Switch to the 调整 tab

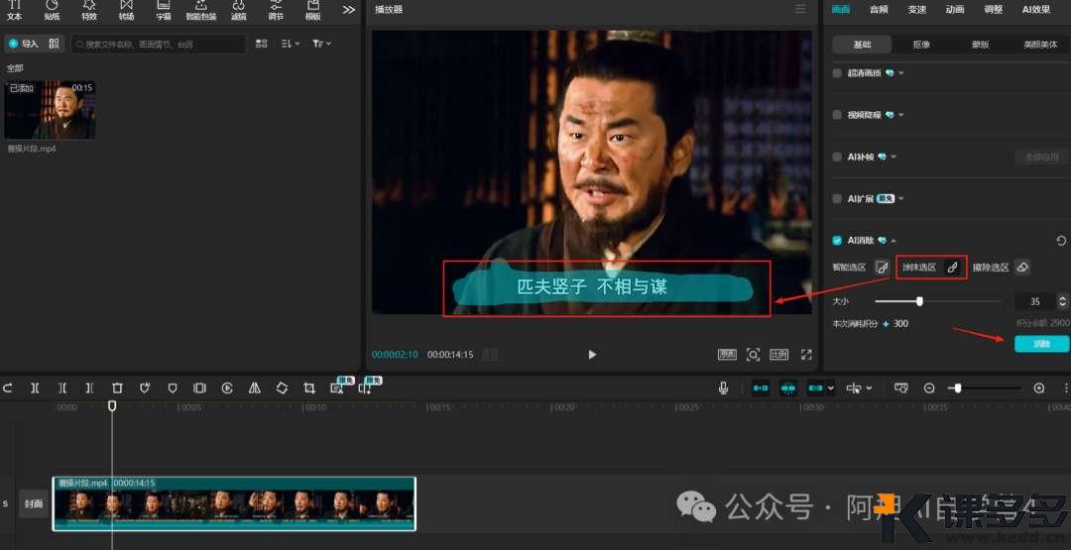pyautogui.click(x=993, y=10)
